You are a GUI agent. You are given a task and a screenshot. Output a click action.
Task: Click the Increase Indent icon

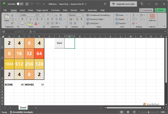[52, 23]
